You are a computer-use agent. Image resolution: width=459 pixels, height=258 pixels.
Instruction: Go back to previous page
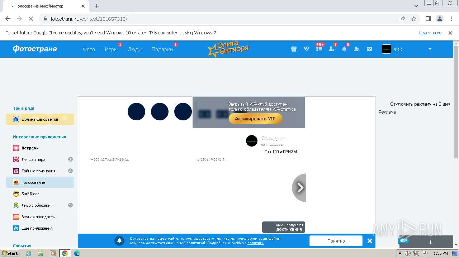(x=8, y=19)
